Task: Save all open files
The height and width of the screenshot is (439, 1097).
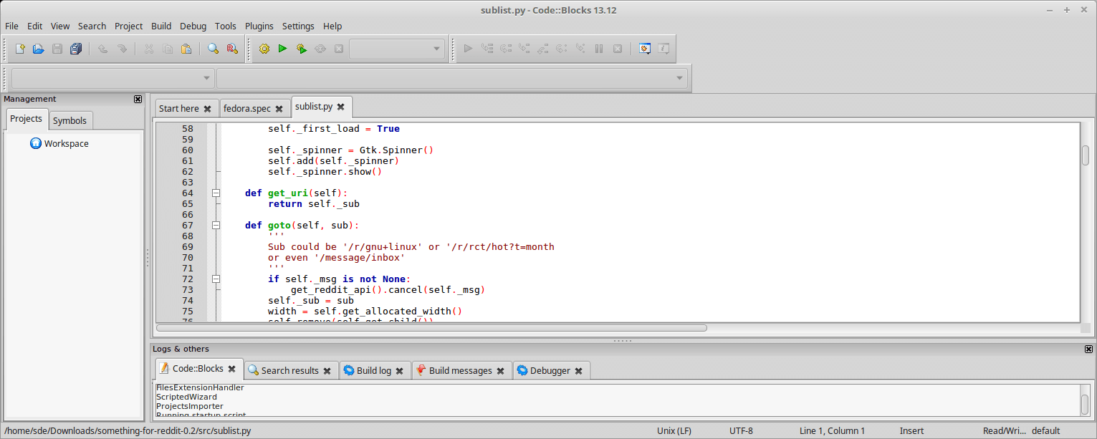Action: point(75,48)
